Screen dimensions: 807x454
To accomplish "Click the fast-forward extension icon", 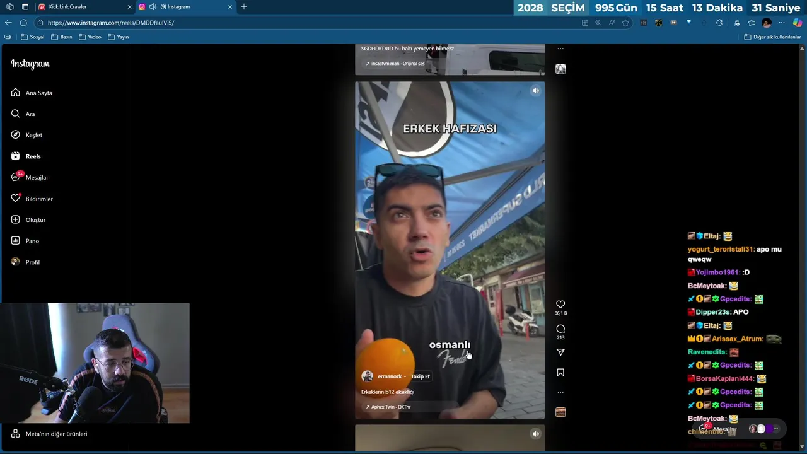I will (x=673, y=23).
